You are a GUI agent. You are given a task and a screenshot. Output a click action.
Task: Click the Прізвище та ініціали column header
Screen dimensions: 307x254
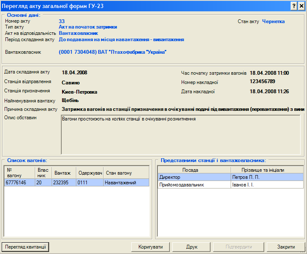267,170
